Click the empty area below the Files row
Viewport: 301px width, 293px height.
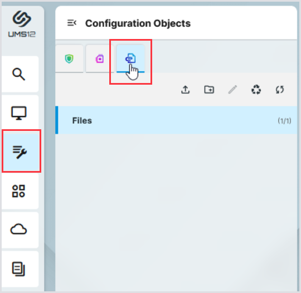tap(176, 211)
